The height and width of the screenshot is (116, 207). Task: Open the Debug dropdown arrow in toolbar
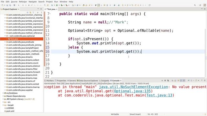point(54,5)
